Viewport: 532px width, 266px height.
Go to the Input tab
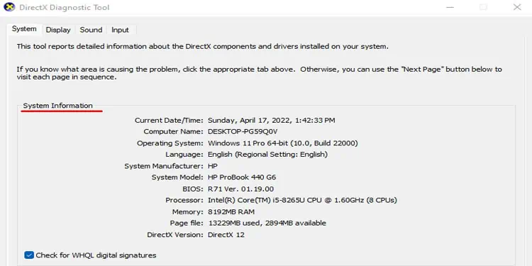(x=120, y=30)
